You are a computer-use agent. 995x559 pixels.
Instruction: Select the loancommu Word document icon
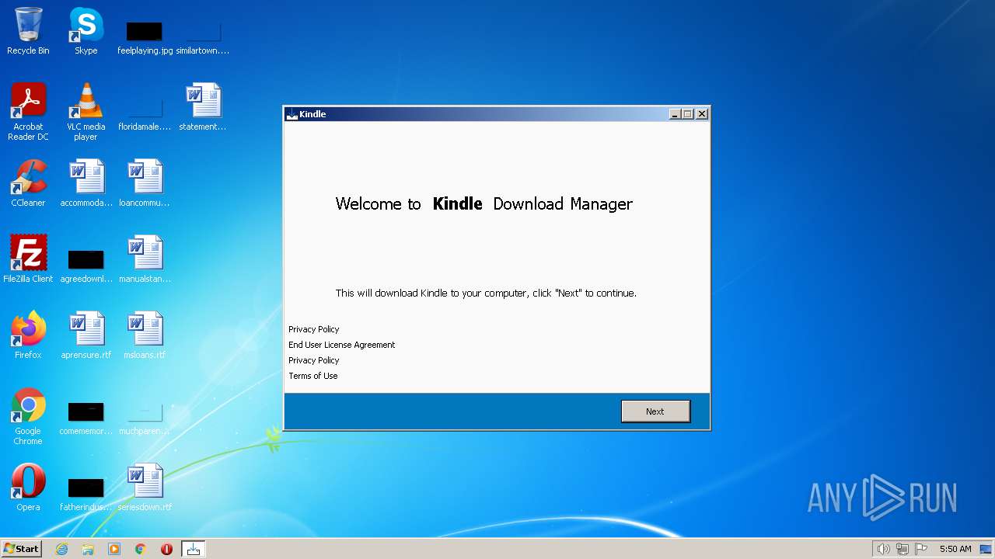click(x=145, y=183)
